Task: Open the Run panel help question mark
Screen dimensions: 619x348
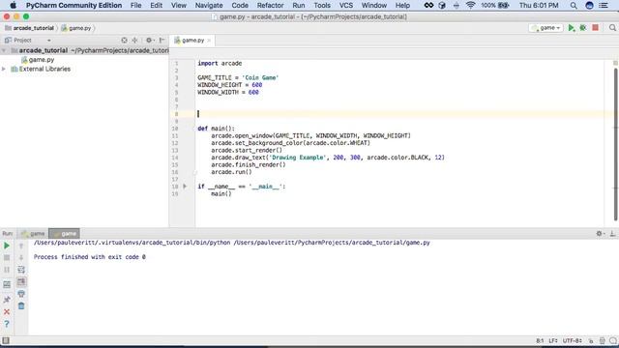Action: coord(7,324)
